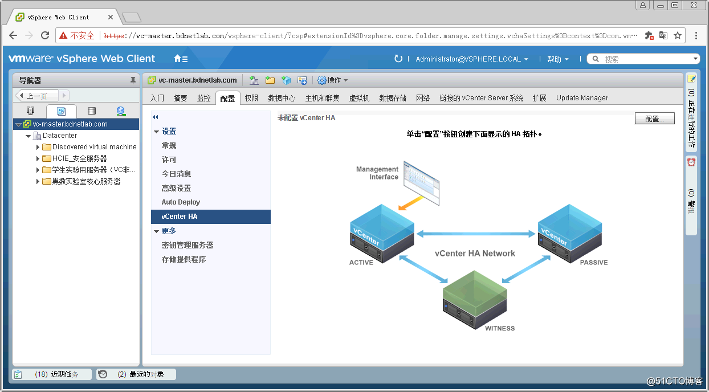Open the vSphere home menu icon
Viewport: 709px width, 392px height.
click(180, 59)
